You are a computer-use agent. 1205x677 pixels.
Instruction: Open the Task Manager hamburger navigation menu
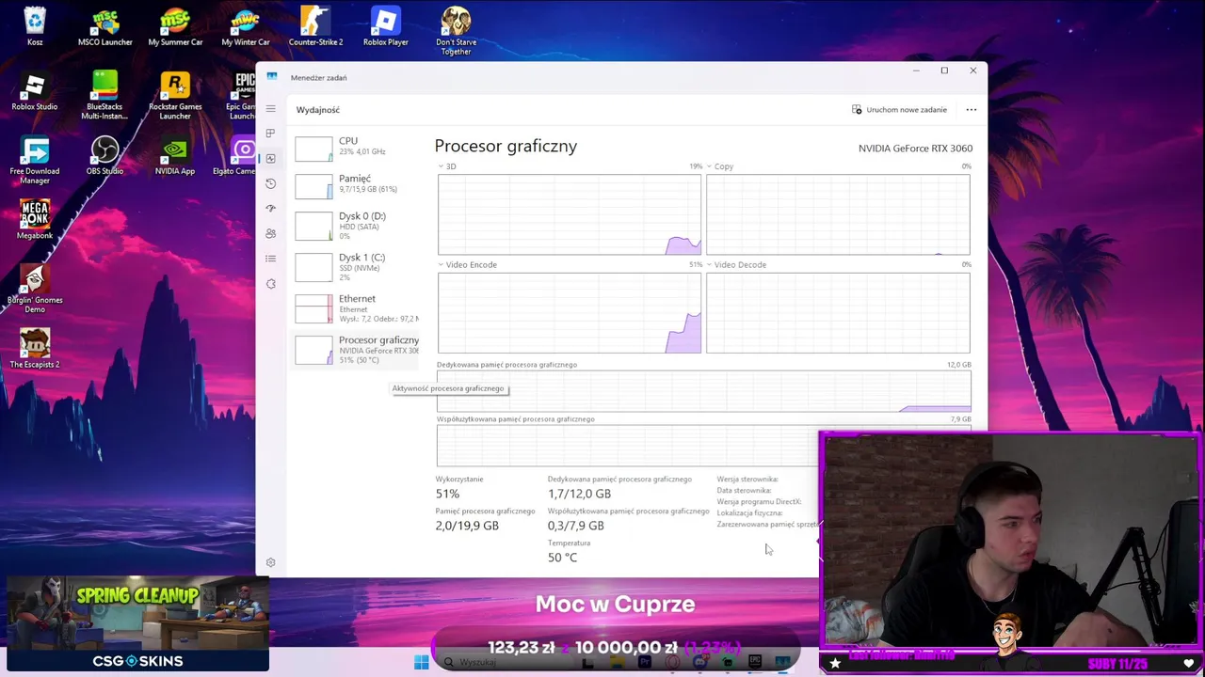pyautogui.click(x=270, y=109)
